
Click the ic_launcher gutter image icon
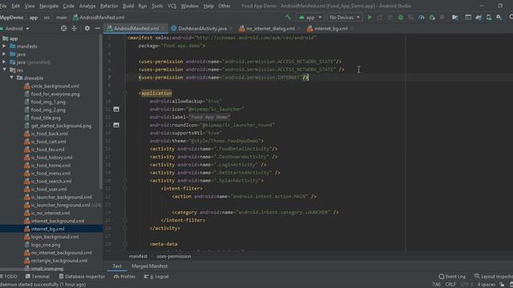[x=116, y=109]
